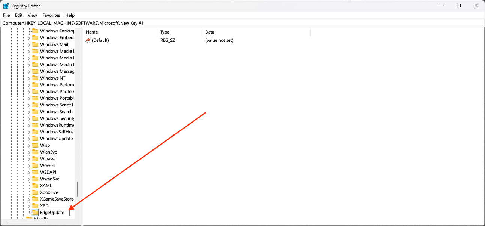Click the Windows Search folder icon

pyautogui.click(x=35, y=112)
